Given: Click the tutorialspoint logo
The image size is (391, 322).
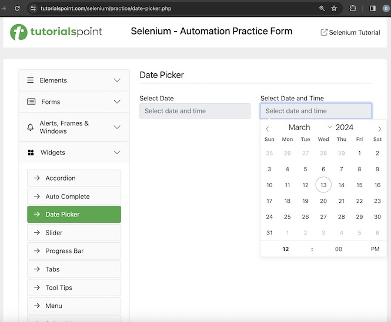Looking at the screenshot, I should click(56, 32).
